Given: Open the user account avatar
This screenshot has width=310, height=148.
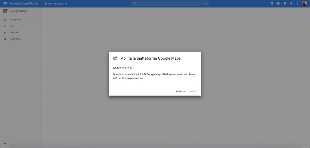Looking at the screenshot, I should pos(304,3).
